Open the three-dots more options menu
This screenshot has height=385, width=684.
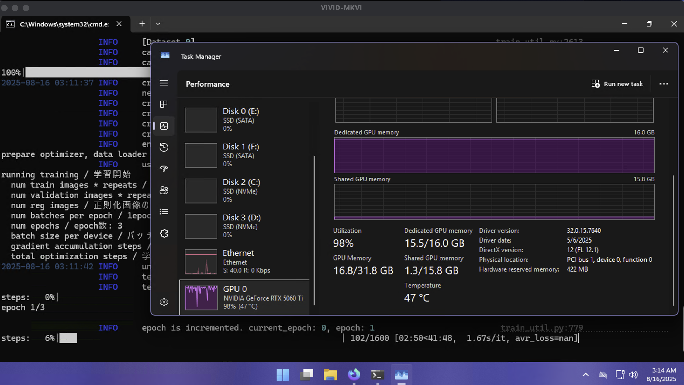pyautogui.click(x=664, y=84)
